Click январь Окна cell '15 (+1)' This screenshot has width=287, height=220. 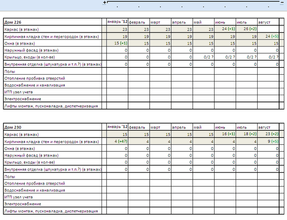pyautogui.click(x=117, y=43)
